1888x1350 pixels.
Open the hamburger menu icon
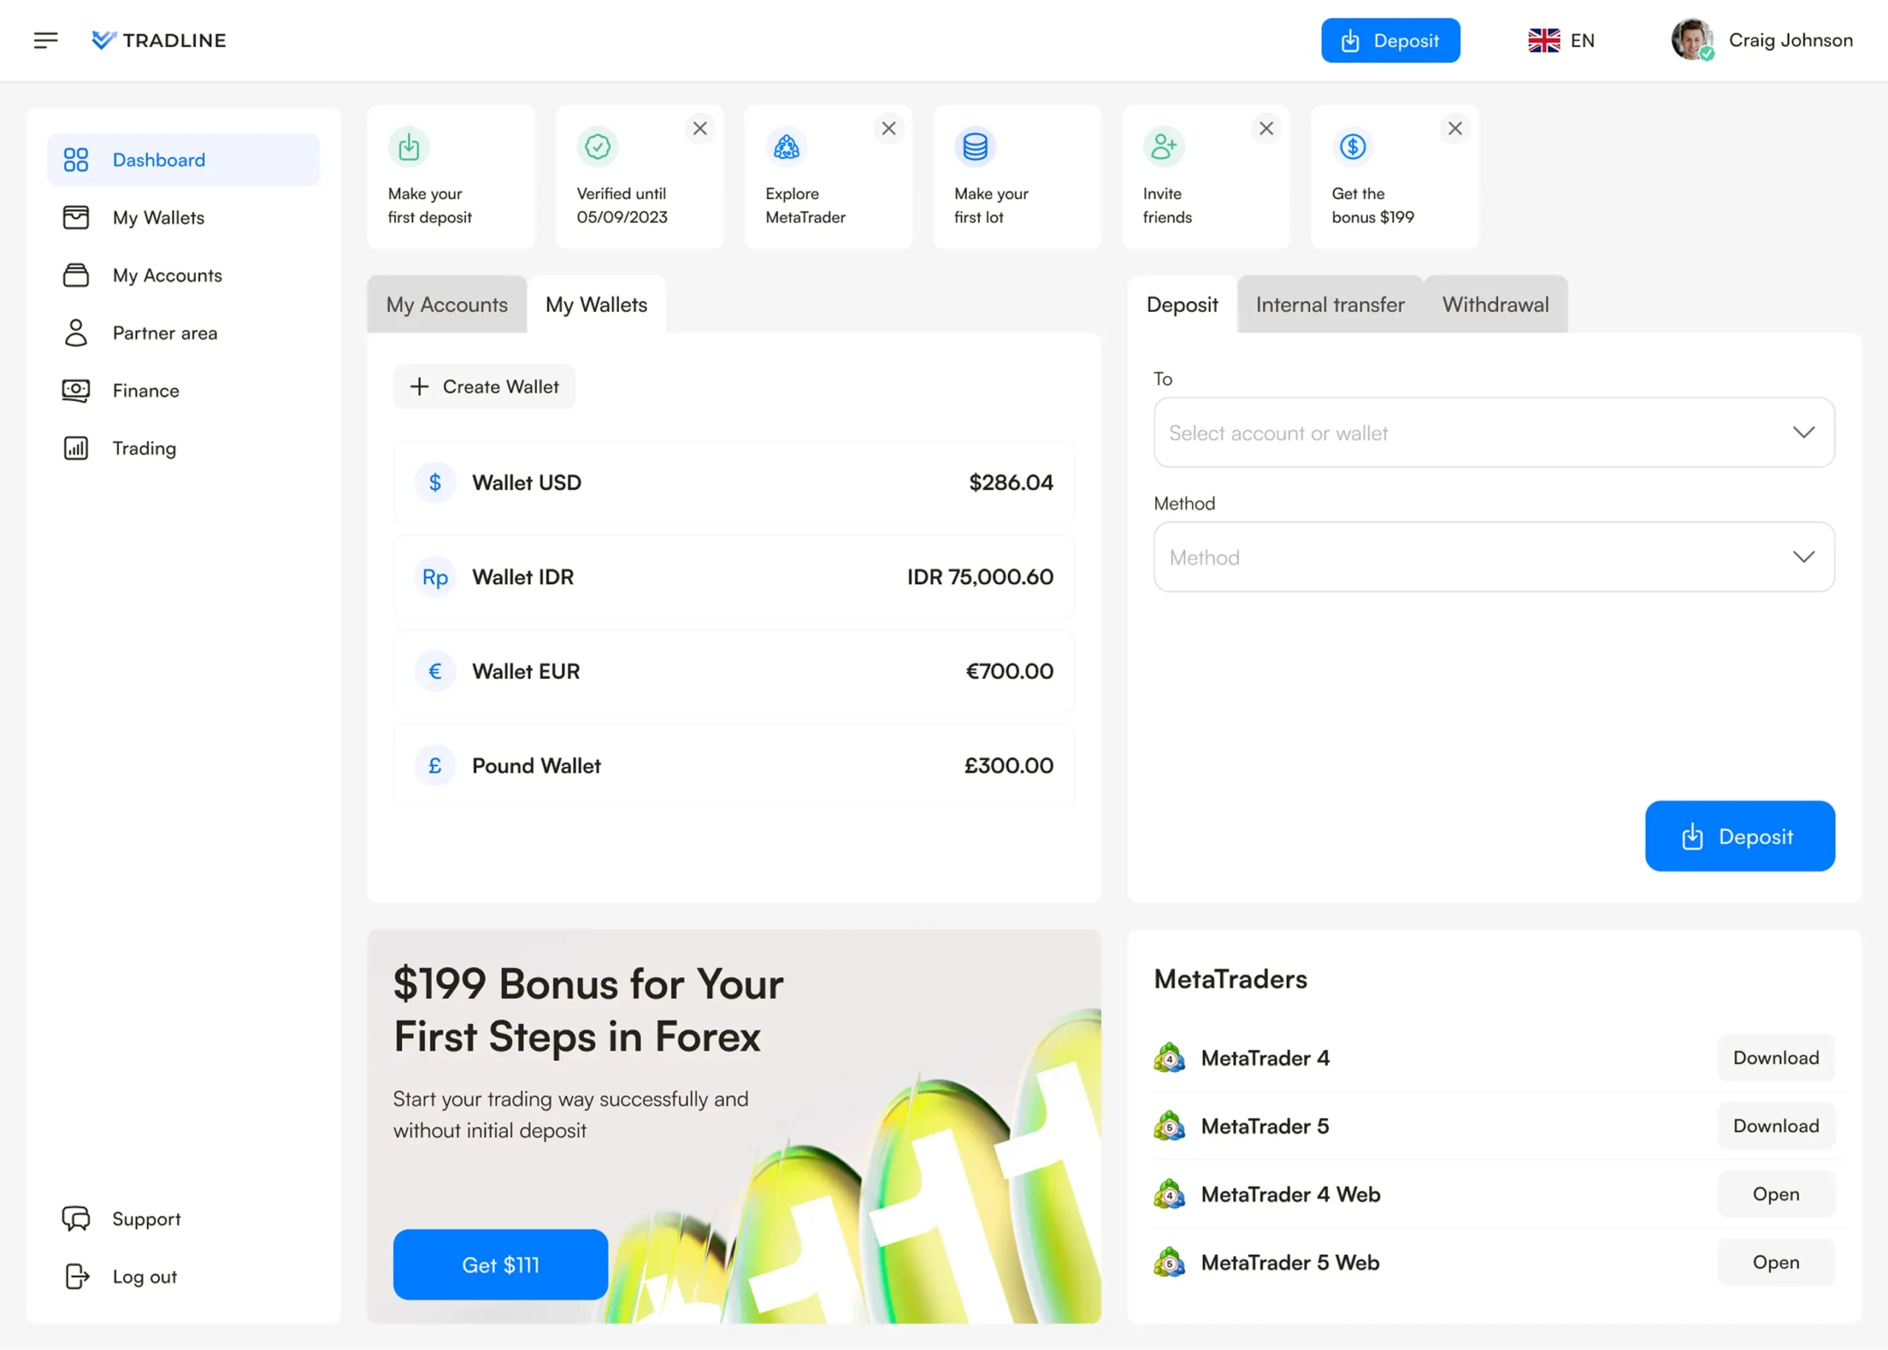click(46, 40)
